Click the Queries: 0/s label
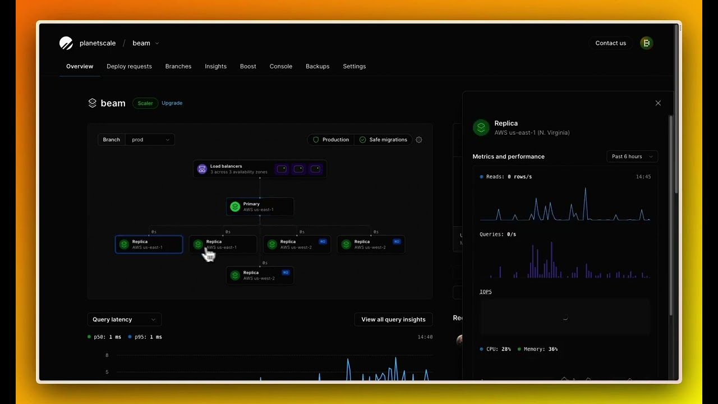This screenshot has height=404, width=718. (x=498, y=234)
